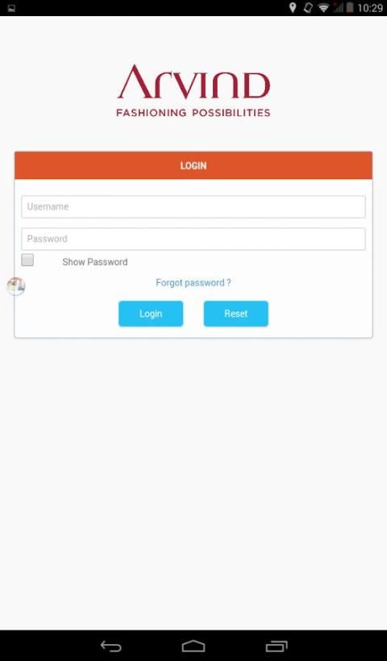Screen dimensions: 387x661
Task: Tap the location pin status icon
Action: [x=292, y=7]
